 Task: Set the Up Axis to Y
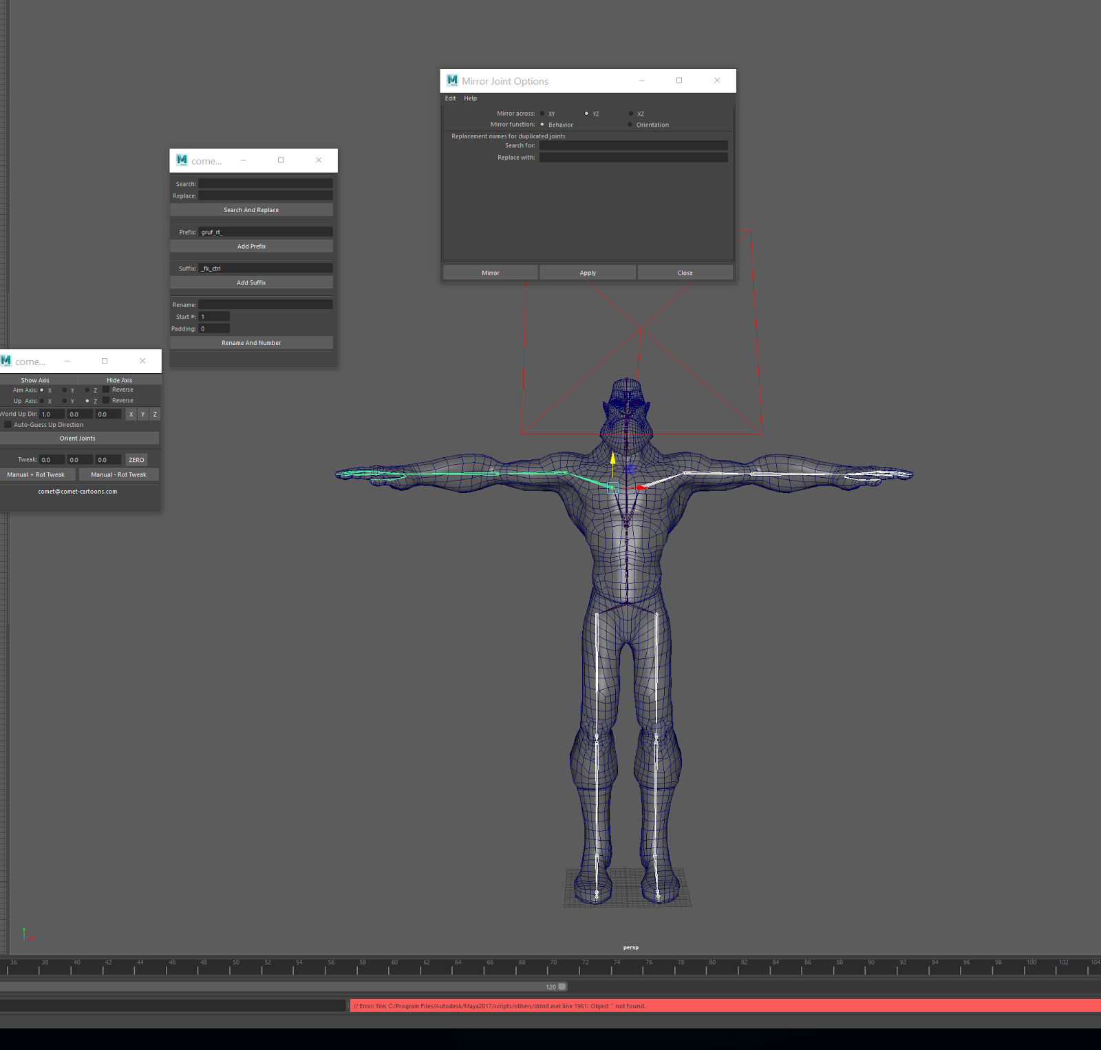pyautogui.click(x=65, y=400)
